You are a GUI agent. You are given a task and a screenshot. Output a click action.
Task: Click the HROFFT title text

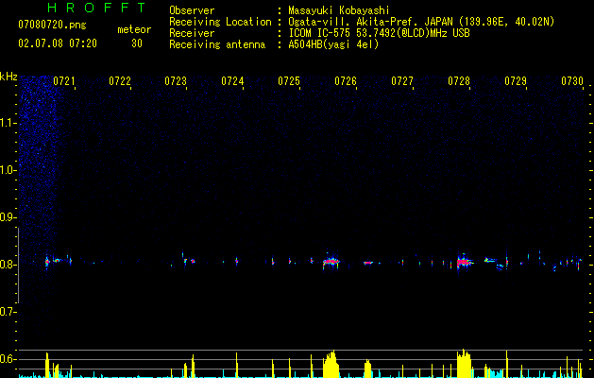pyautogui.click(x=96, y=8)
